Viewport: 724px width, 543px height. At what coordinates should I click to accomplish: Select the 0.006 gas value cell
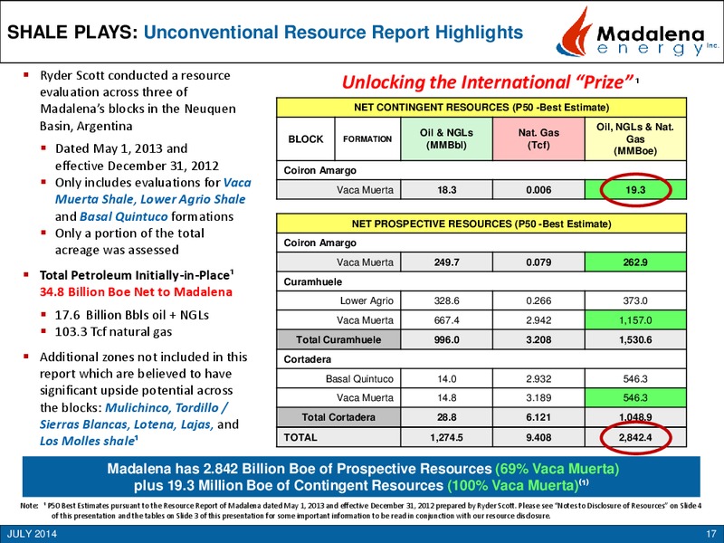[538, 190]
